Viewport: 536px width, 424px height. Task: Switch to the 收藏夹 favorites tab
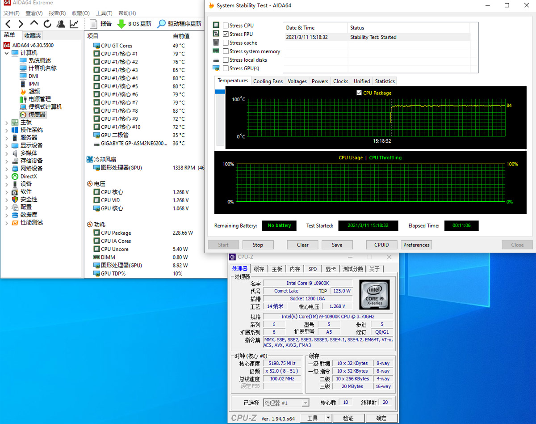(x=33, y=35)
